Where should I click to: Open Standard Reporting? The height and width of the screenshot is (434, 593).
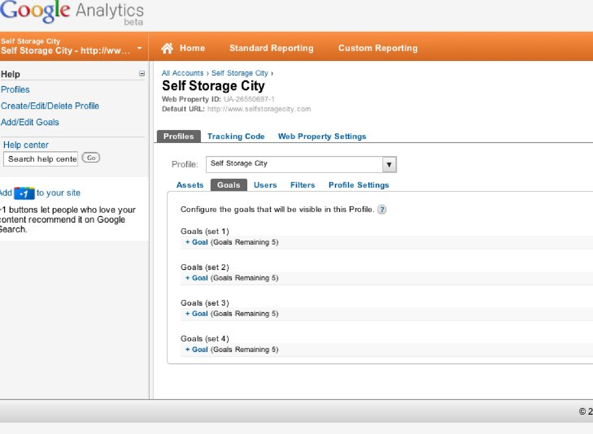[x=271, y=48]
